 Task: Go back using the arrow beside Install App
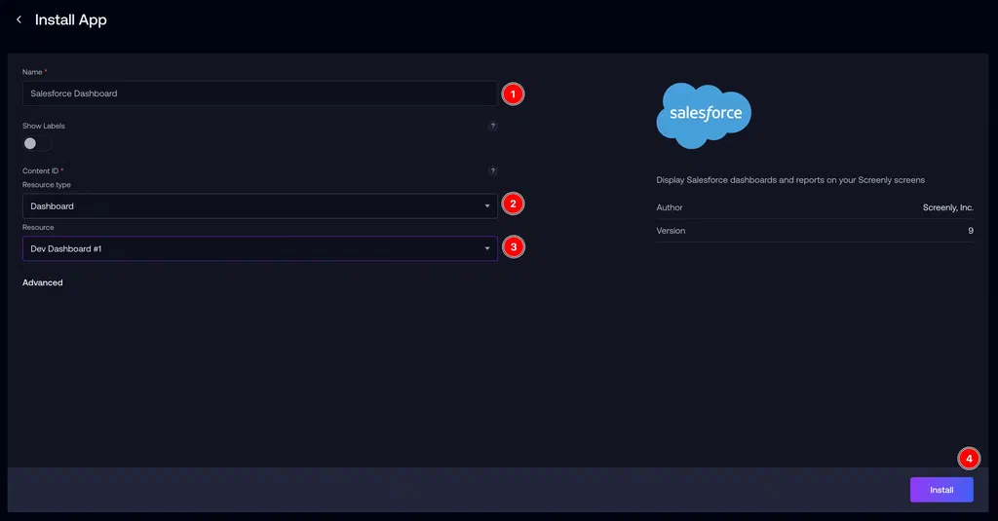[x=19, y=19]
